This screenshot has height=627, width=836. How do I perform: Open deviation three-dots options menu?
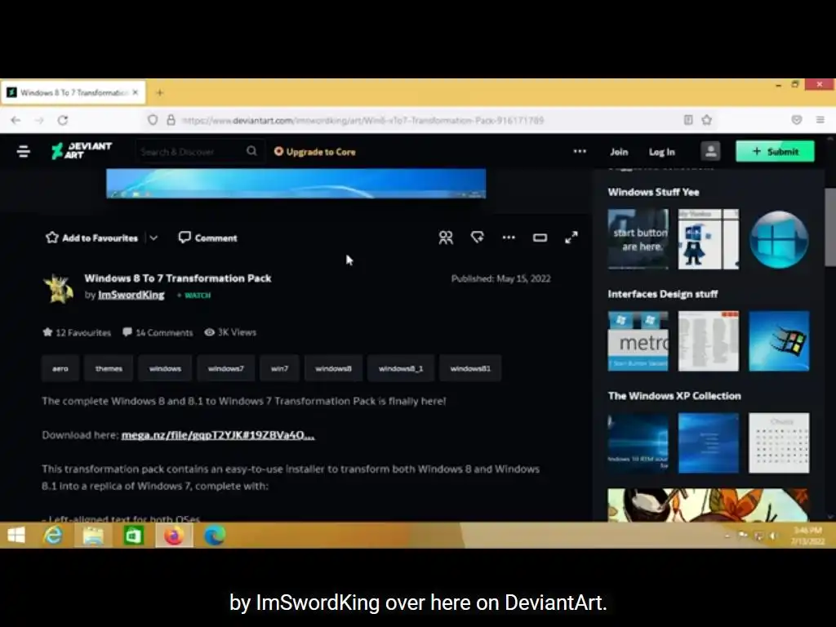pyautogui.click(x=509, y=238)
